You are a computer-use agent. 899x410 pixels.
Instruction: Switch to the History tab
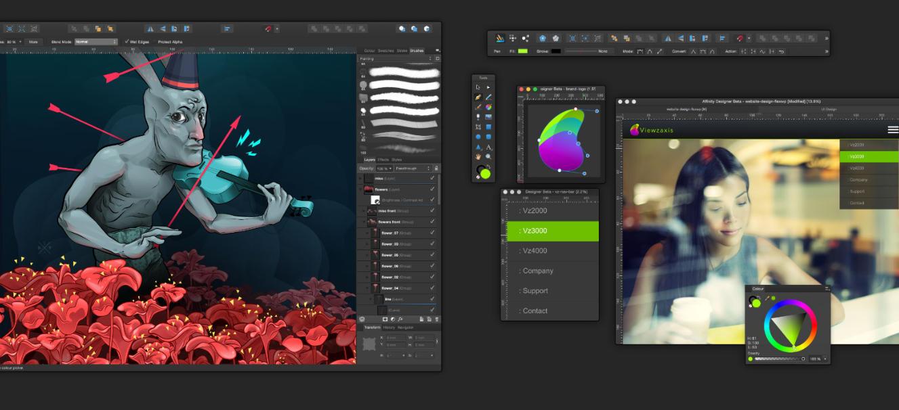pyautogui.click(x=389, y=327)
